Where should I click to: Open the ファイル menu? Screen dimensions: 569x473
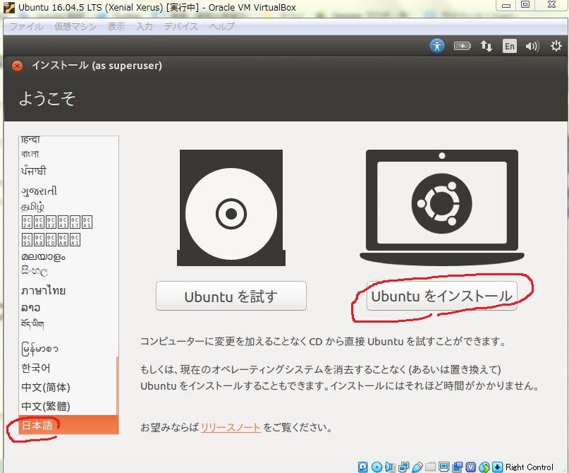[x=26, y=27]
